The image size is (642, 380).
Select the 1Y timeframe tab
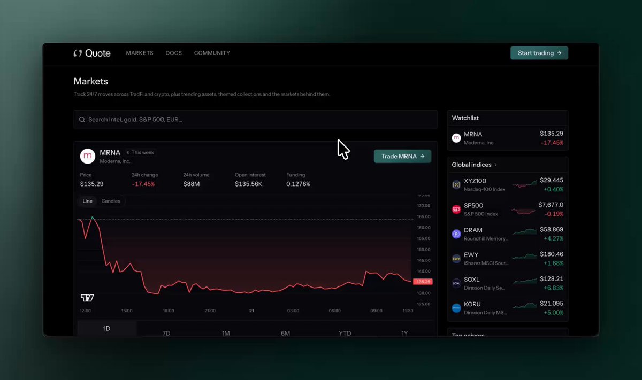coord(404,333)
